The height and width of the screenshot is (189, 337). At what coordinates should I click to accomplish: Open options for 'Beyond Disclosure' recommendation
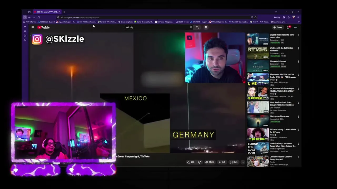(298, 35)
